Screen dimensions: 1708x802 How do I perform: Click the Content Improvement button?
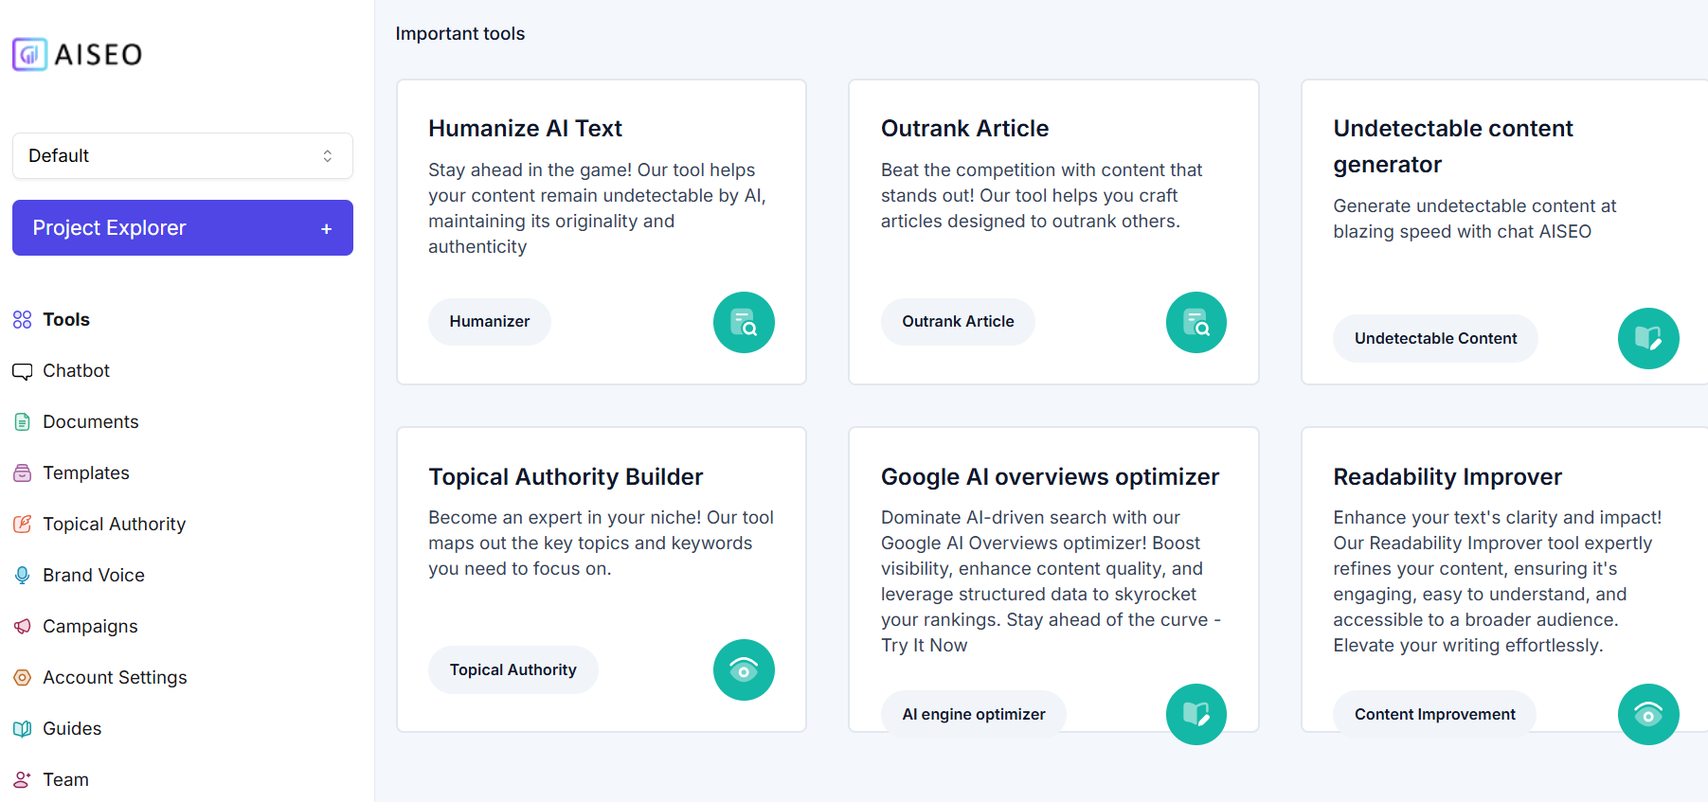1434,714
